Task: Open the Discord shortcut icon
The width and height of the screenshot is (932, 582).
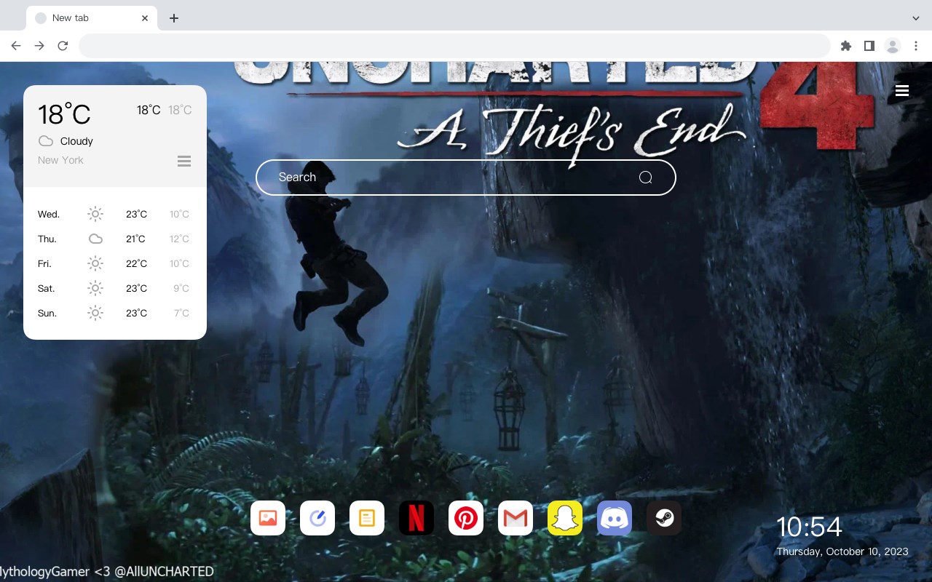Action: point(615,518)
